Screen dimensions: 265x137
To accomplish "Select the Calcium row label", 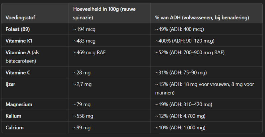I will coord(15,127).
